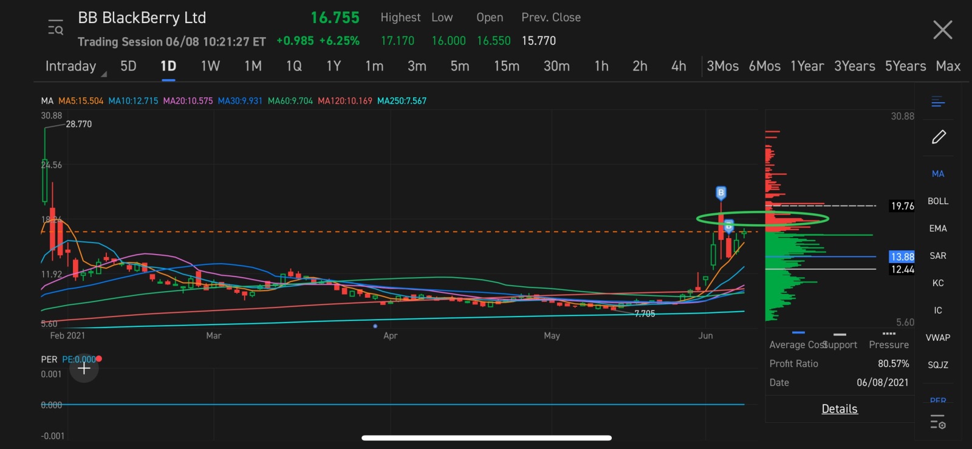Viewport: 972px width, 449px height.
Task: Choose the 1Q quarterly timeframe
Action: (x=294, y=66)
